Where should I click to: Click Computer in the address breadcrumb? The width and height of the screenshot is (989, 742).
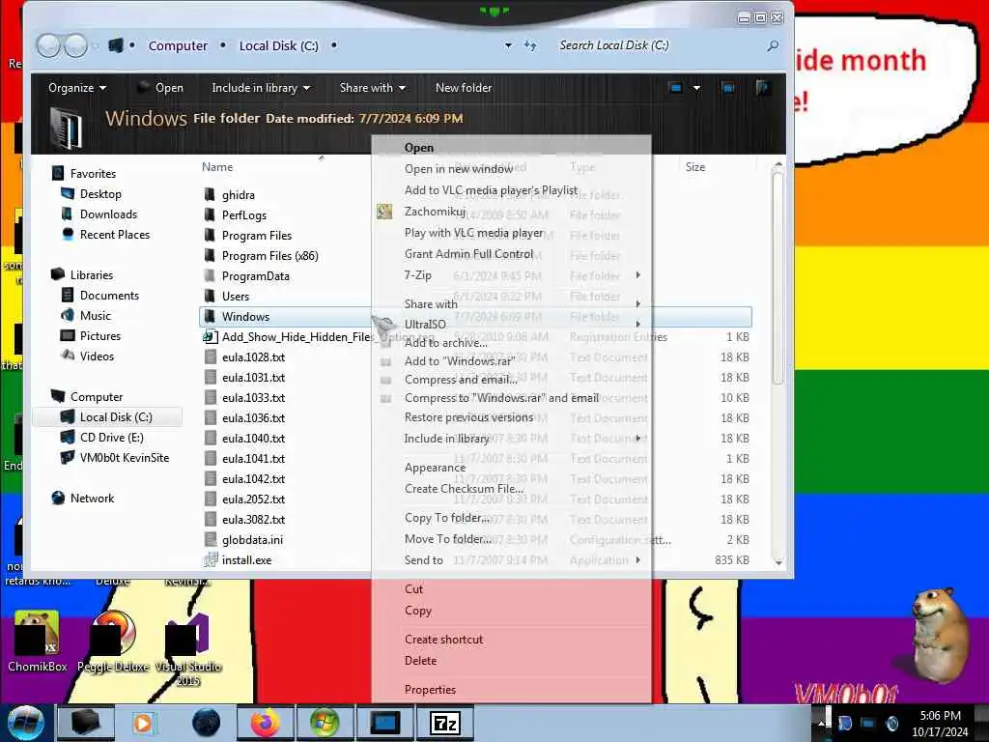(x=178, y=45)
